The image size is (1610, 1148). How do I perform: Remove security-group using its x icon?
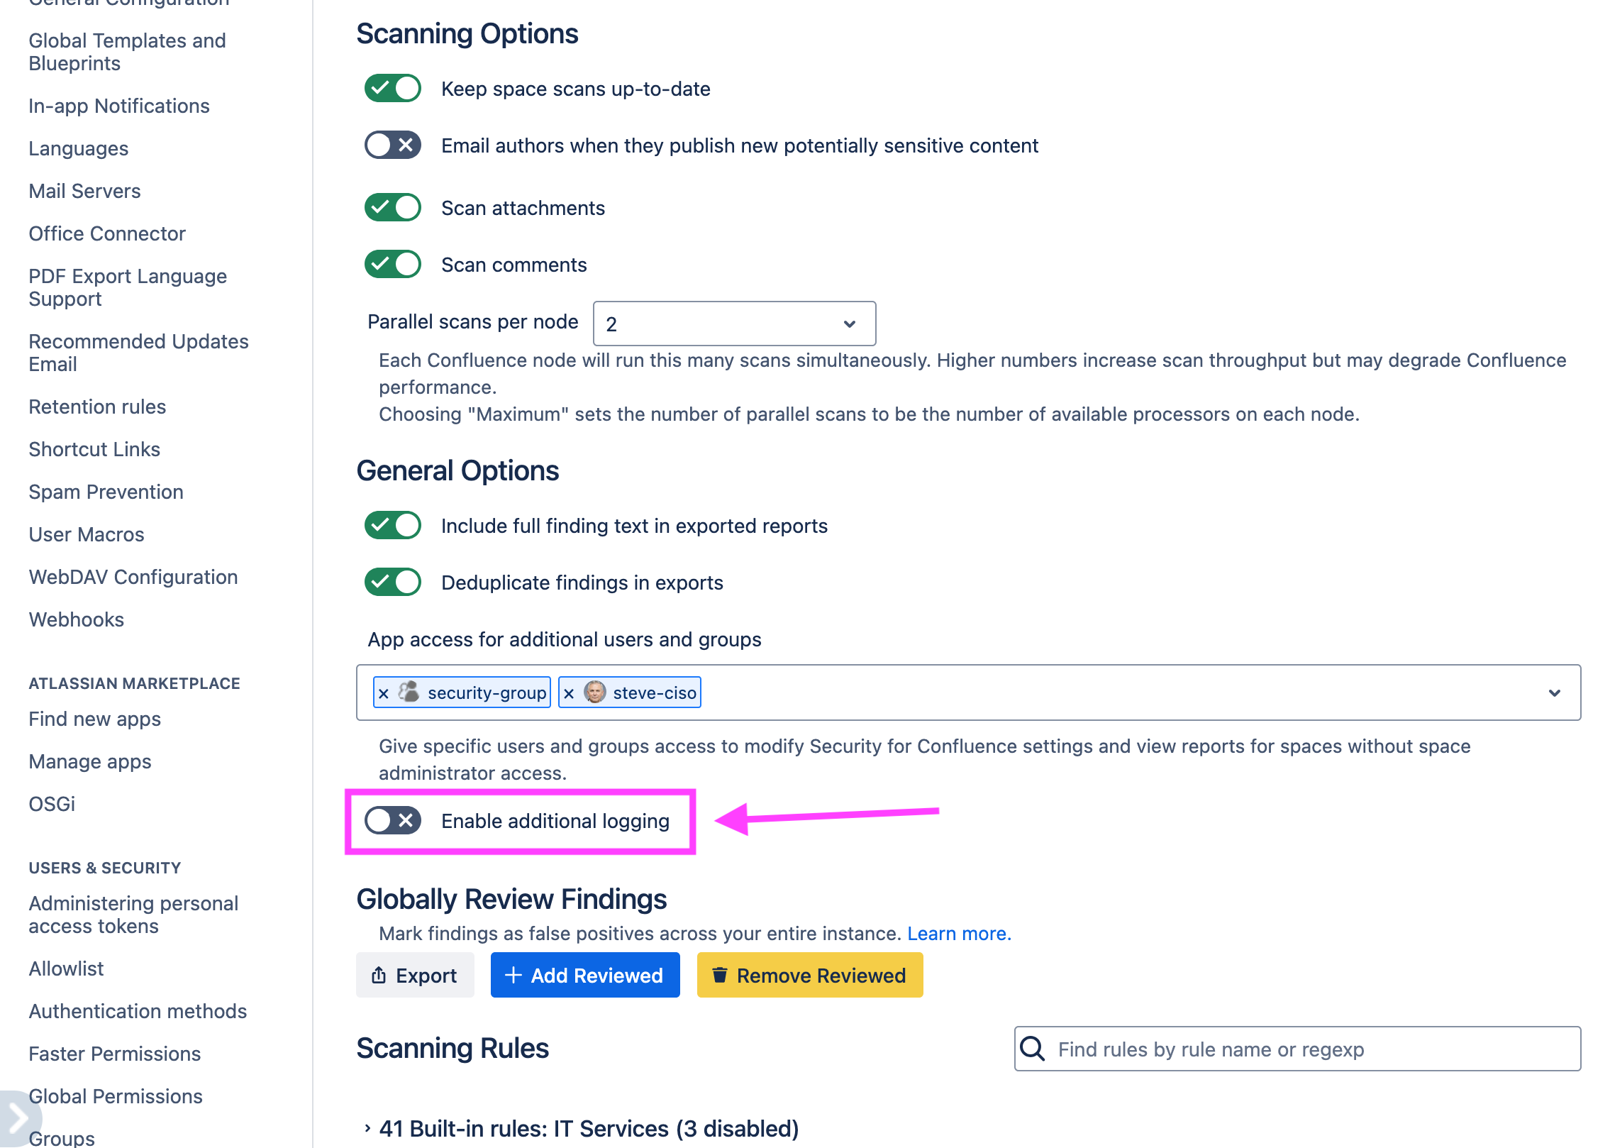(x=384, y=692)
